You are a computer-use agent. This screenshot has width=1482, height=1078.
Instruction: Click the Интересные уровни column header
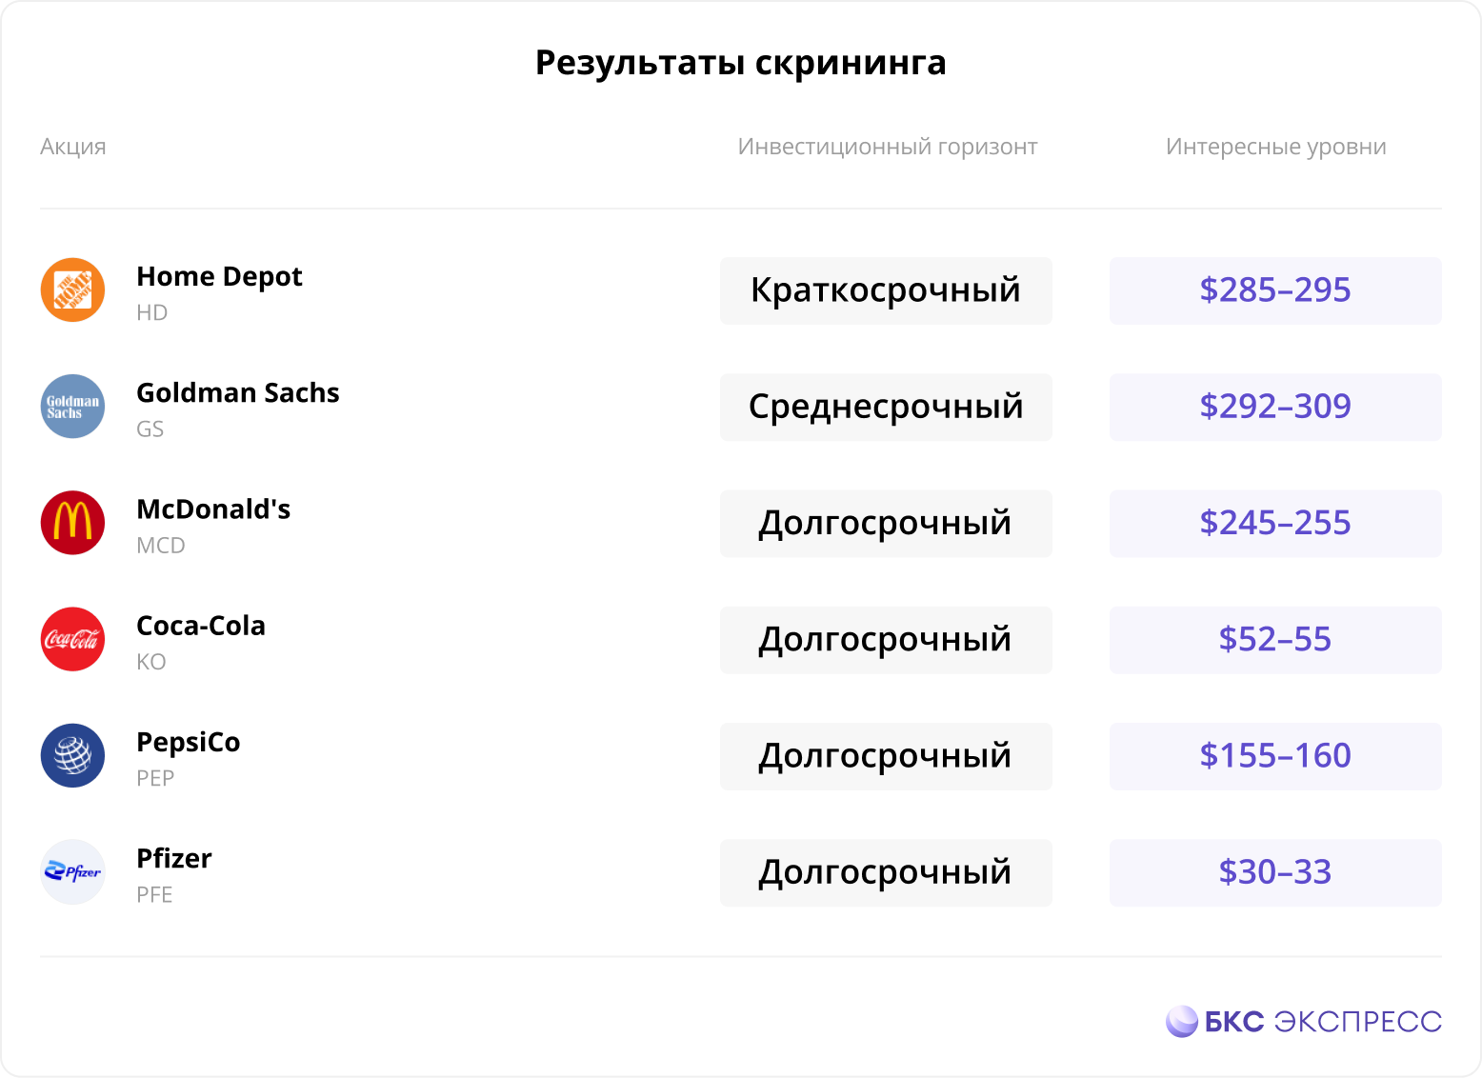coord(1276,147)
